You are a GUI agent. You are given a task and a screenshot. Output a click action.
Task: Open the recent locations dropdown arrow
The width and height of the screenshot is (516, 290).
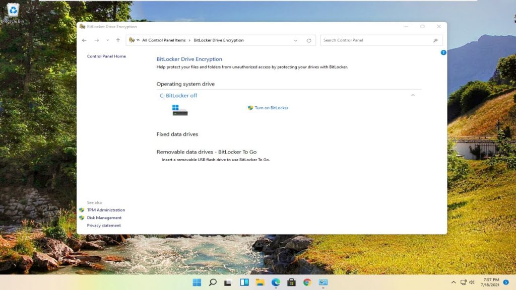click(107, 40)
